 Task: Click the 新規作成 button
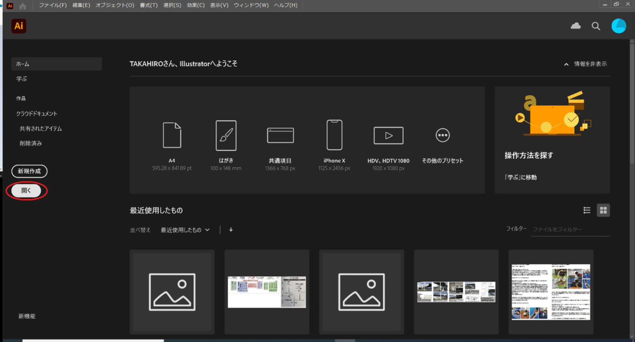click(x=29, y=171)
